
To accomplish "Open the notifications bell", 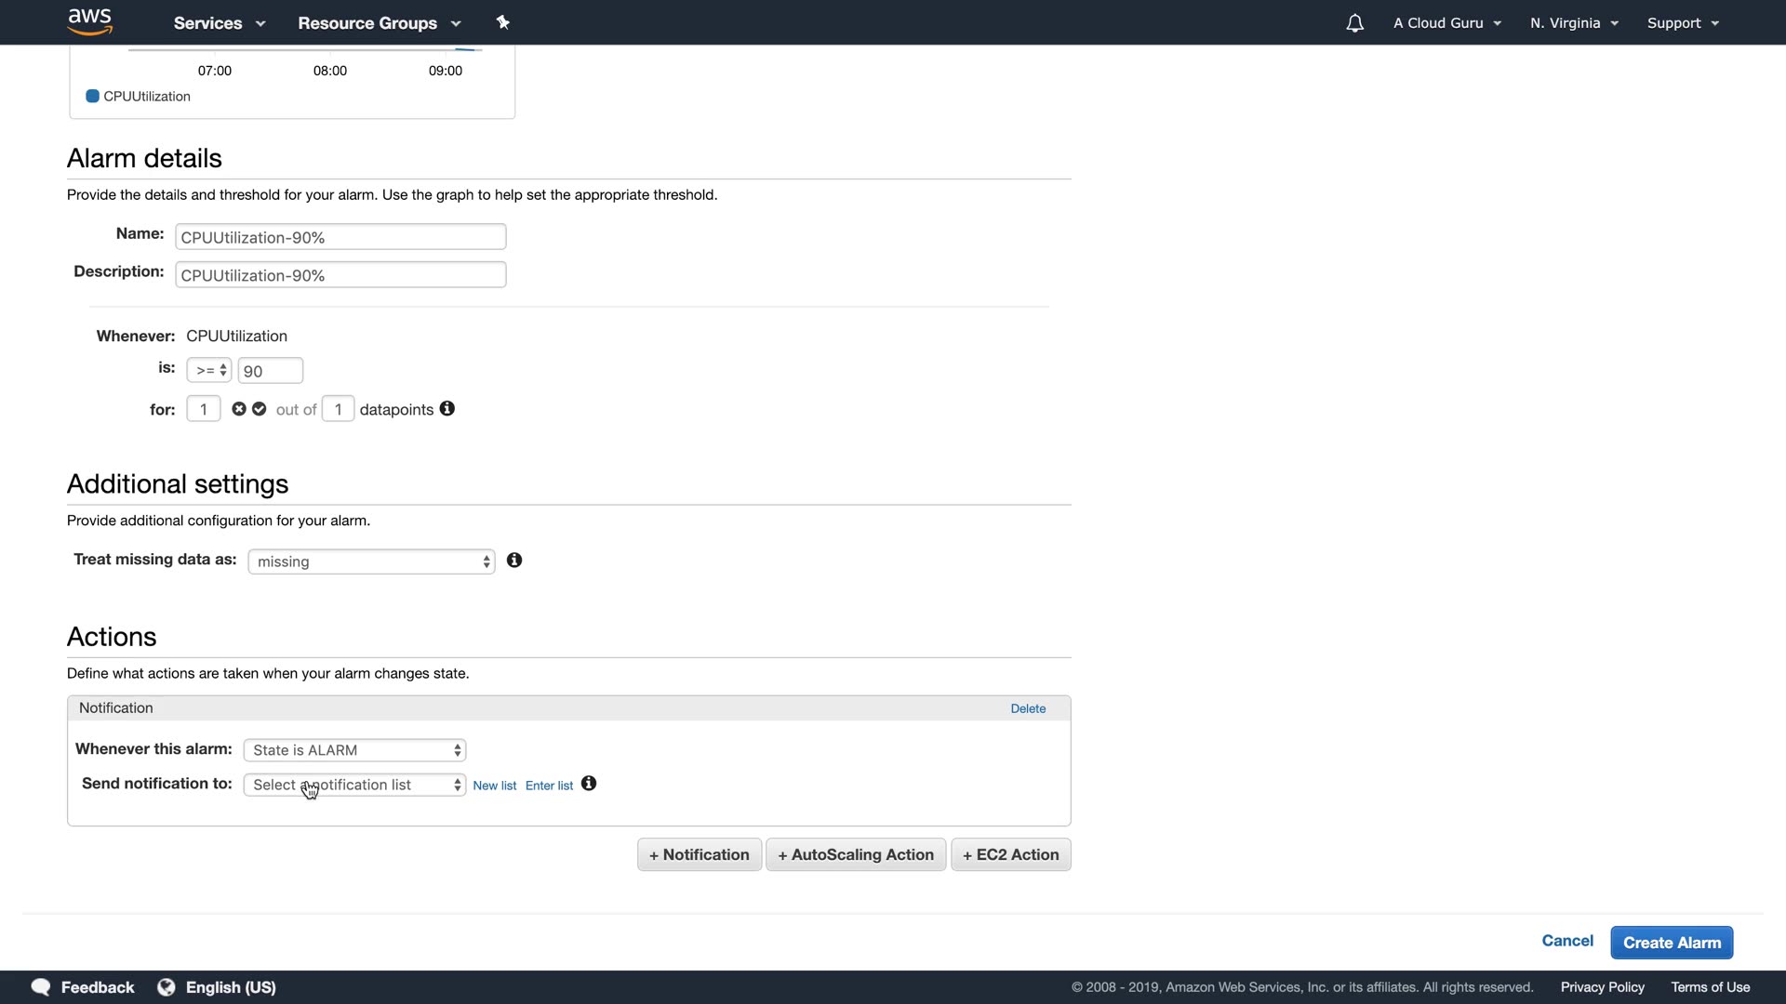I will (1354, 23).
